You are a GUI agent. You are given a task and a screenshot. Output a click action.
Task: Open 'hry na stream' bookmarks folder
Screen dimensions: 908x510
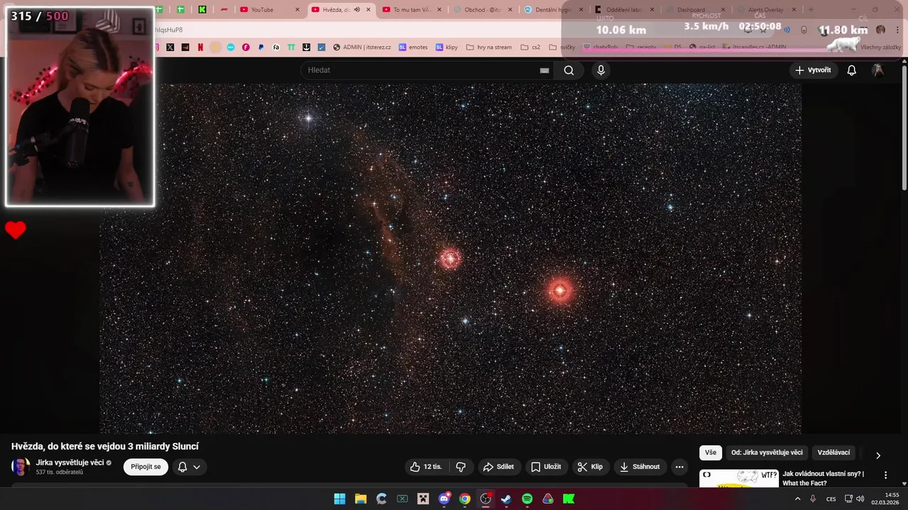tap(489, 47)
